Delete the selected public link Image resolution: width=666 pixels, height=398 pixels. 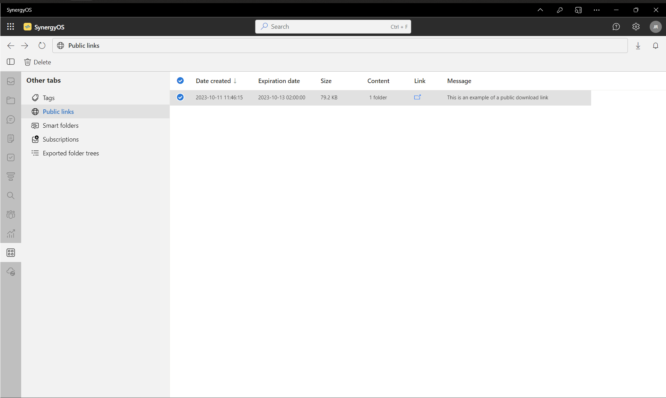37,62
